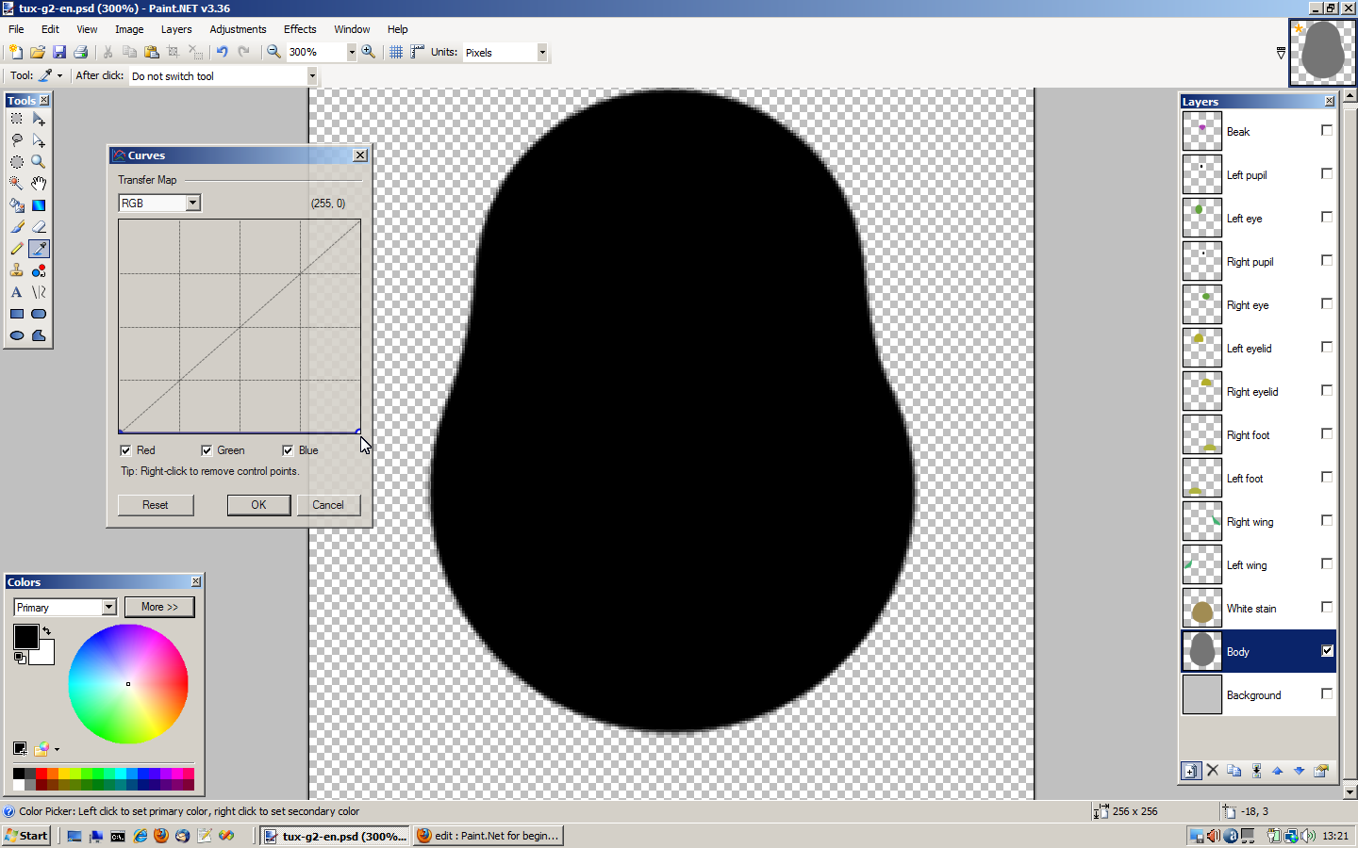Click the Reset button in Curves
Viewport: 1358px width, 848px height.
pos(156,505)
